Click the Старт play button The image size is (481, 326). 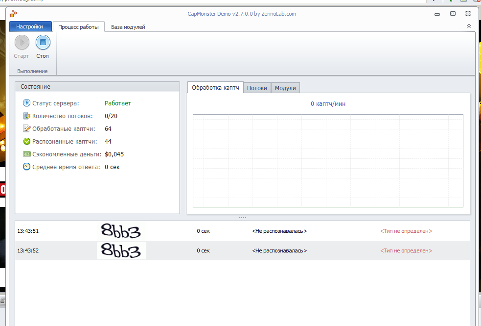pyautogui.click(x=22, y=42)
